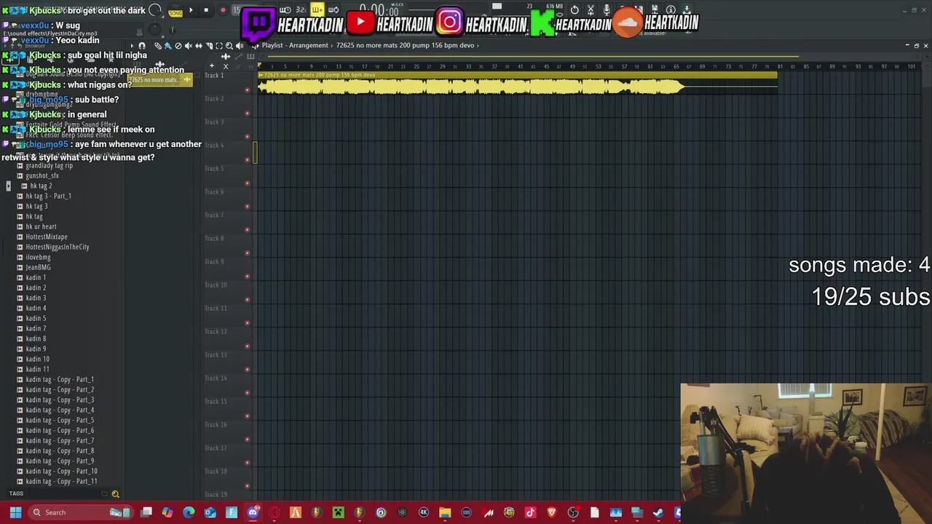Click the tempo knob beside Song mode

(155, 10)
